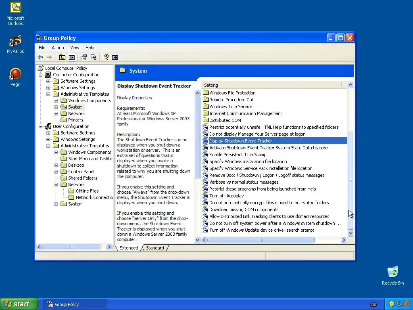Click the Windows File Protection folder icon
Screen dimensions: 413x310
click(206, 92)
